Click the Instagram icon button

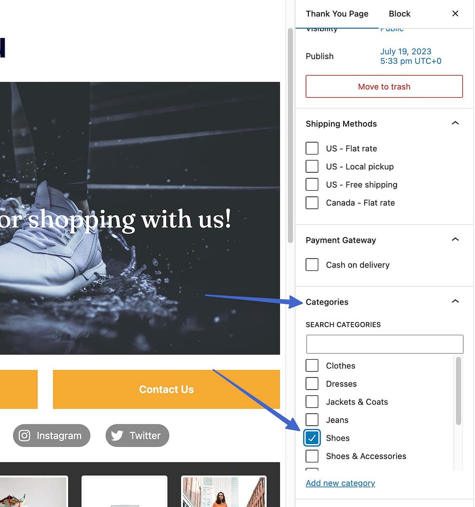coord(52,436)
